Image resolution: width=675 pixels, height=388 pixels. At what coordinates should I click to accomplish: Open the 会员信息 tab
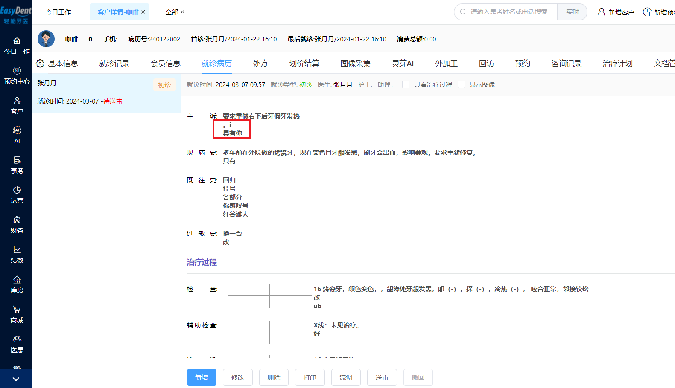tap(165, 64)
